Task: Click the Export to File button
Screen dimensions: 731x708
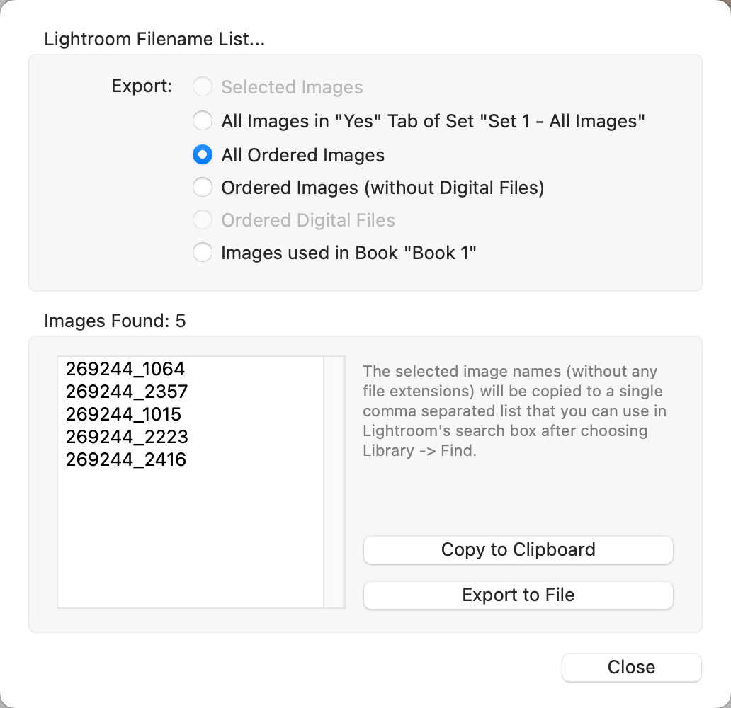Action: tap(518, 595)
